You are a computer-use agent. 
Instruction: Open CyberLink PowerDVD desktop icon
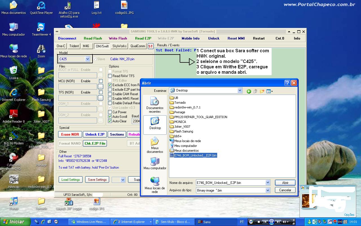[14, 162]
